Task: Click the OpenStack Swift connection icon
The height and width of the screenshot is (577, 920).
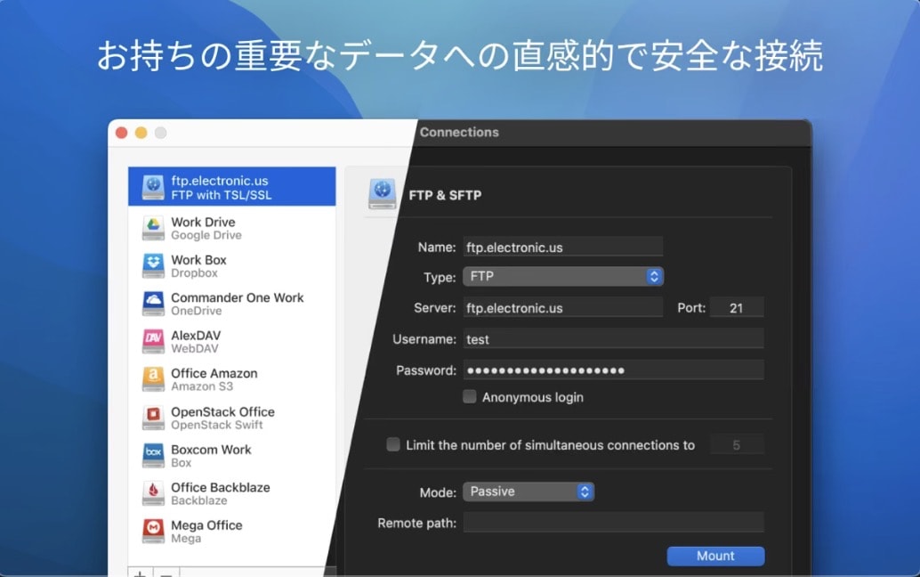Action: [153, 418]
